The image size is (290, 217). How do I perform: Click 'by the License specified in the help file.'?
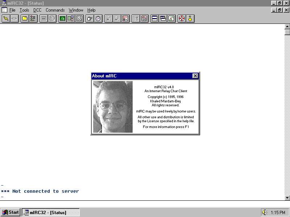tap(166, 121)
